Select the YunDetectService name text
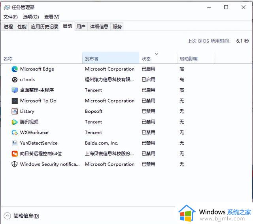The height and width of the screenshot is (224, 253). 39,143
